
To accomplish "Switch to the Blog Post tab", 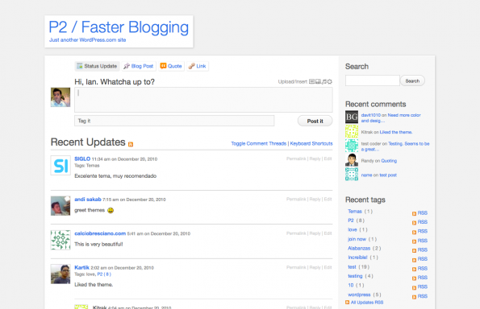I will pos(139,66).
